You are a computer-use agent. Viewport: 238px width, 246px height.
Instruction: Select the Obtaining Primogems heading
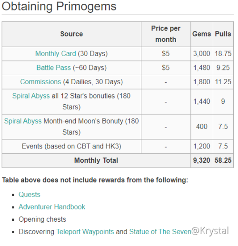[x=59, y=6]
